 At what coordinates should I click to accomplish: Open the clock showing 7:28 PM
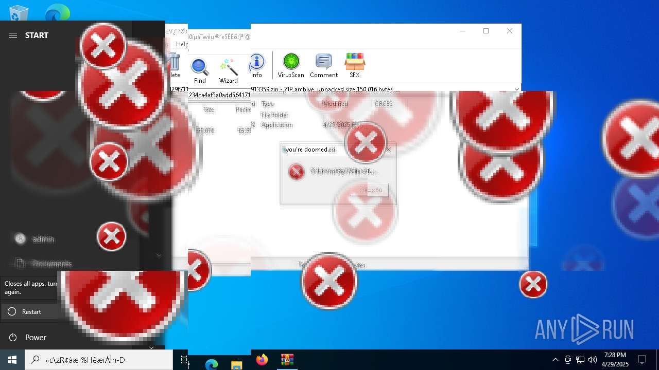click(x=615, y=360)
